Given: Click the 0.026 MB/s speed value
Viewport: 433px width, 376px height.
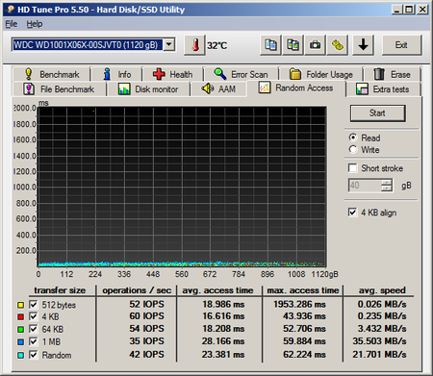Looking at the screenshot, I should [x=382, y=304].
